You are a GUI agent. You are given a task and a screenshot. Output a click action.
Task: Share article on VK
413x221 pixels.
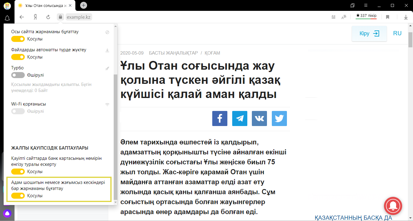[x=259, y=118]
